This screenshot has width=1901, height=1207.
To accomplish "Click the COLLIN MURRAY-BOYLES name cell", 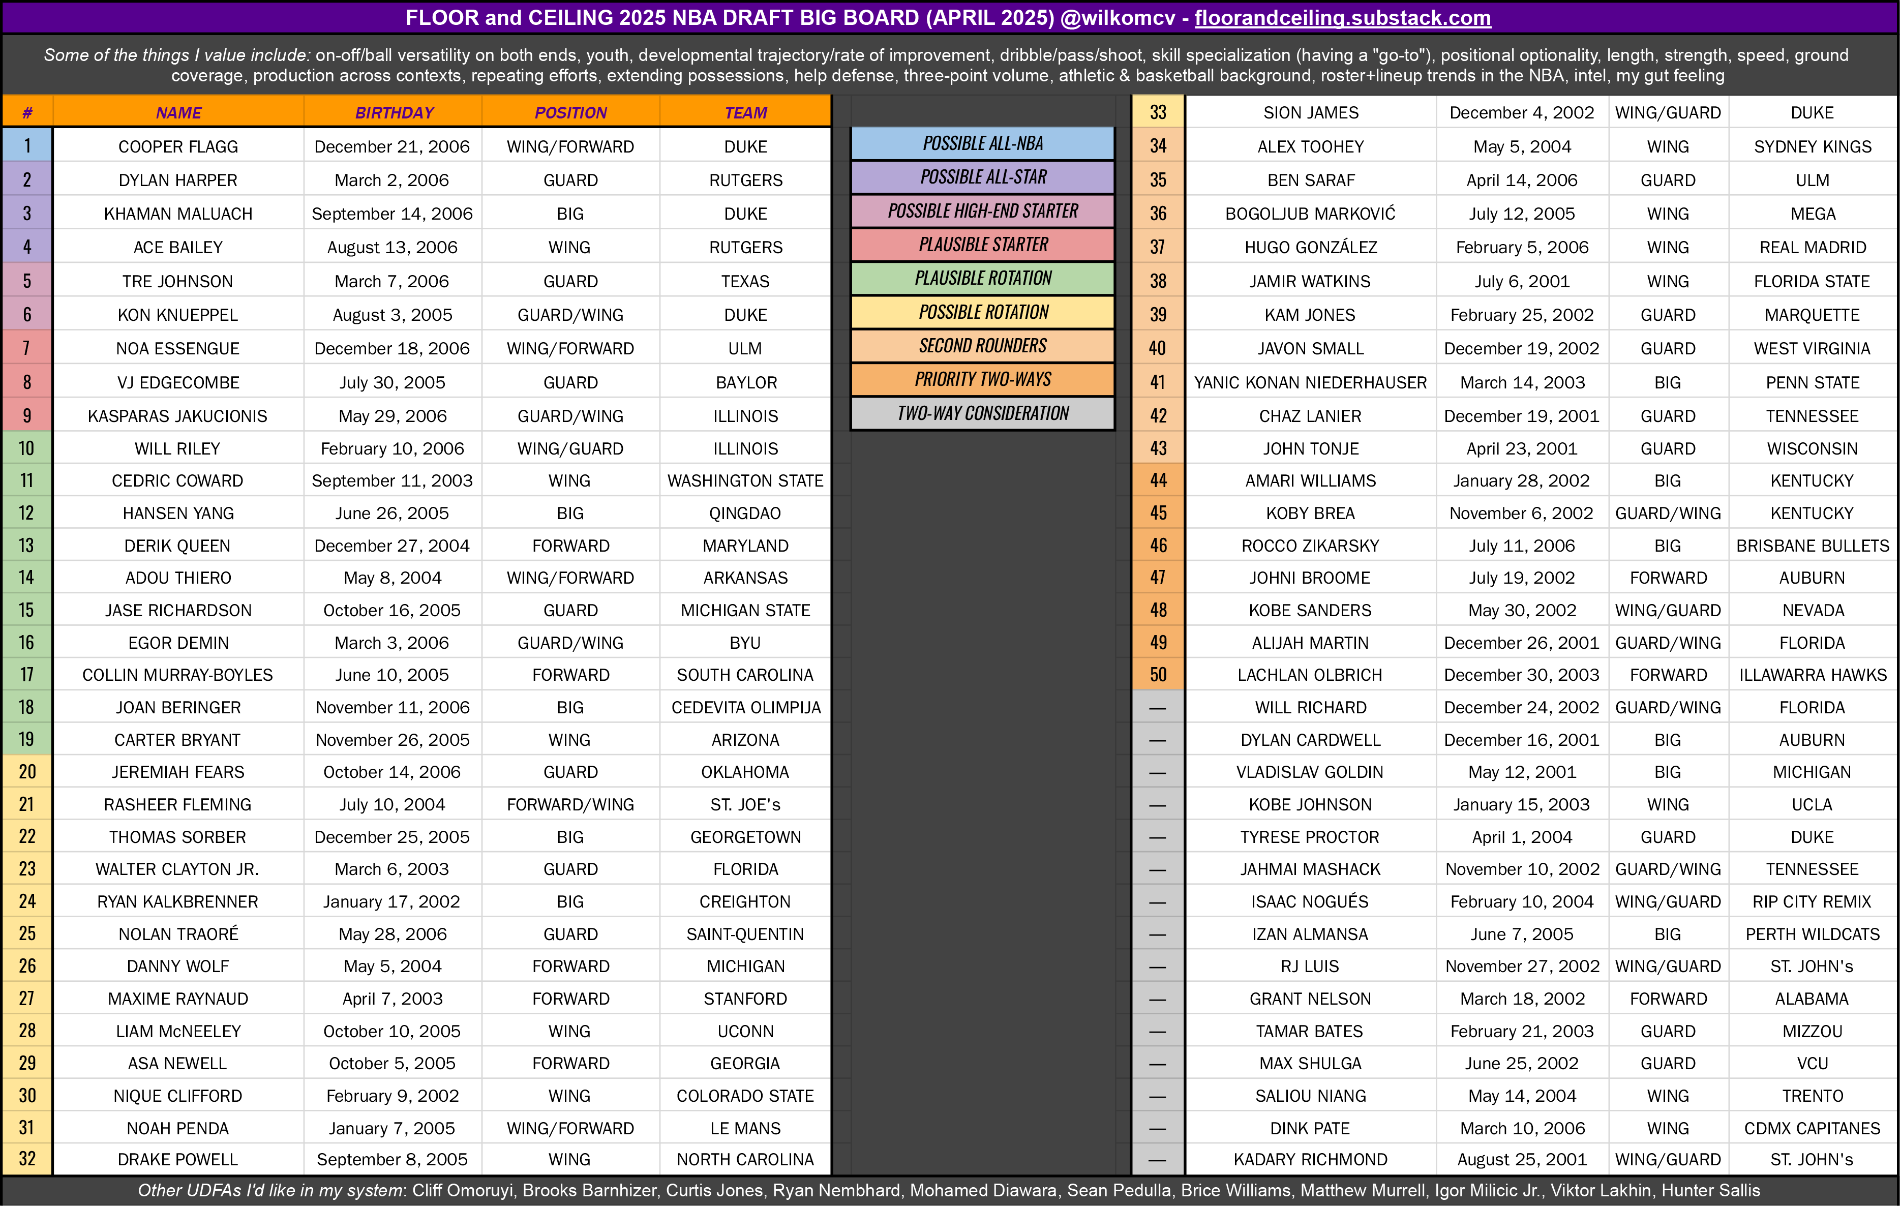I will pyautogui.click(x=178, y=675).
